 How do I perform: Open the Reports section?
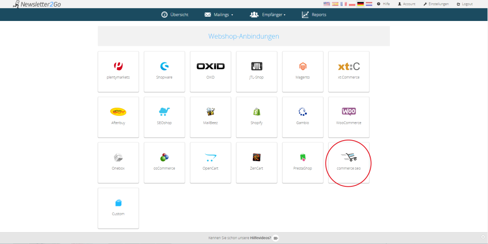(x=314, y=15)
